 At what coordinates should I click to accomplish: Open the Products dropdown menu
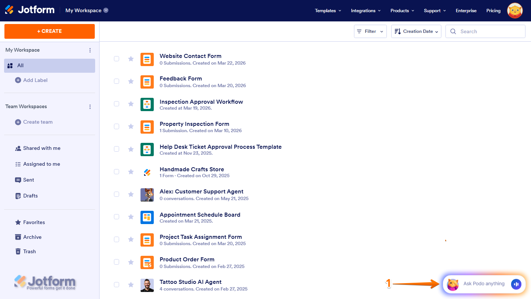click(x=402, y=11)
